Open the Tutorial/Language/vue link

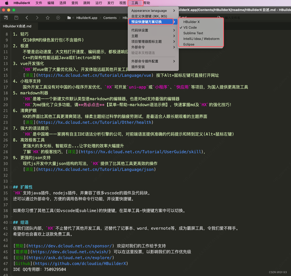95,75
